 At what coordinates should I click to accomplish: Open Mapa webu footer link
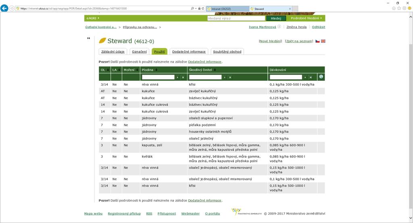(x=93, y=213)
